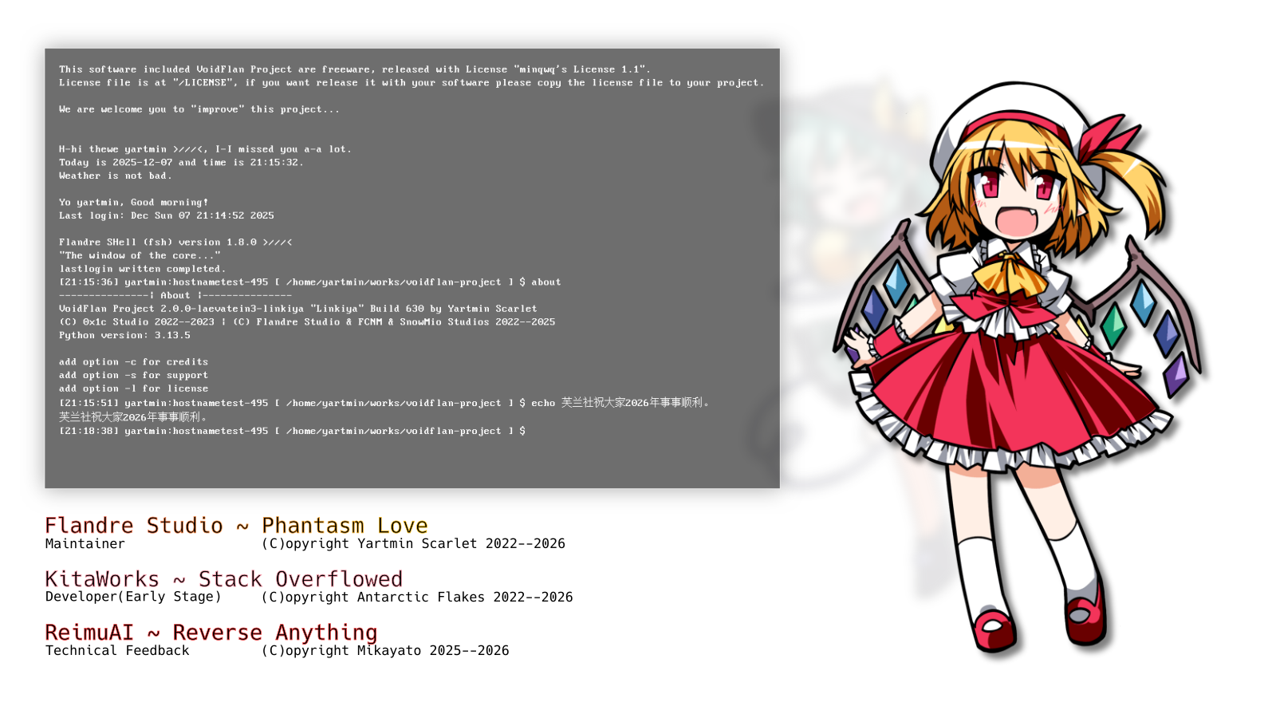The height and width of the screenshot is (718, 1276).
Task: Click the "add option -c for credits" line
Action: click(133, 362)
